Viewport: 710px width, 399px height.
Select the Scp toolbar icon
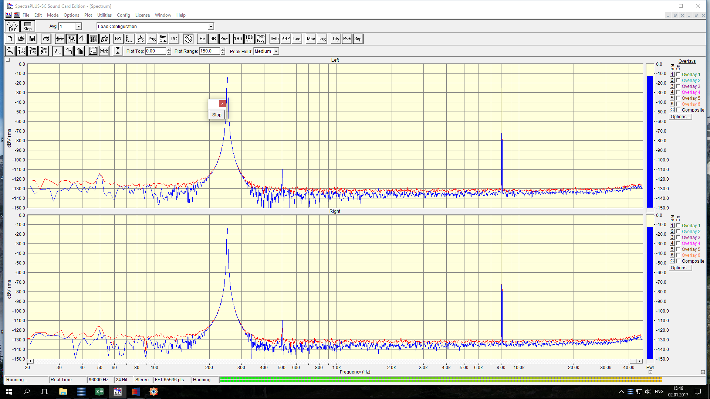pyautogui.click(x=358, y=39)
